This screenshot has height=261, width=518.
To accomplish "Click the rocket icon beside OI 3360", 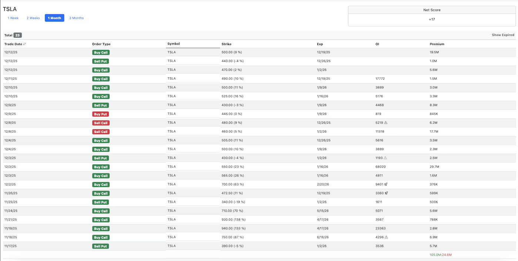I will click(x=386, y=193).
